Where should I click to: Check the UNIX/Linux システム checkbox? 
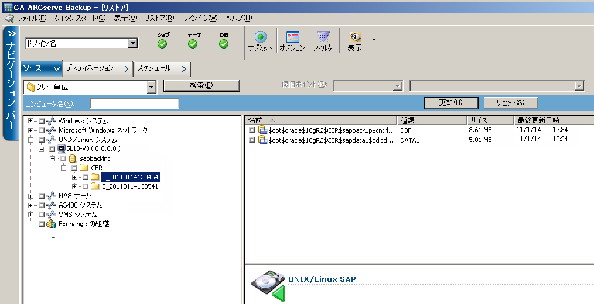coord(42,140)
